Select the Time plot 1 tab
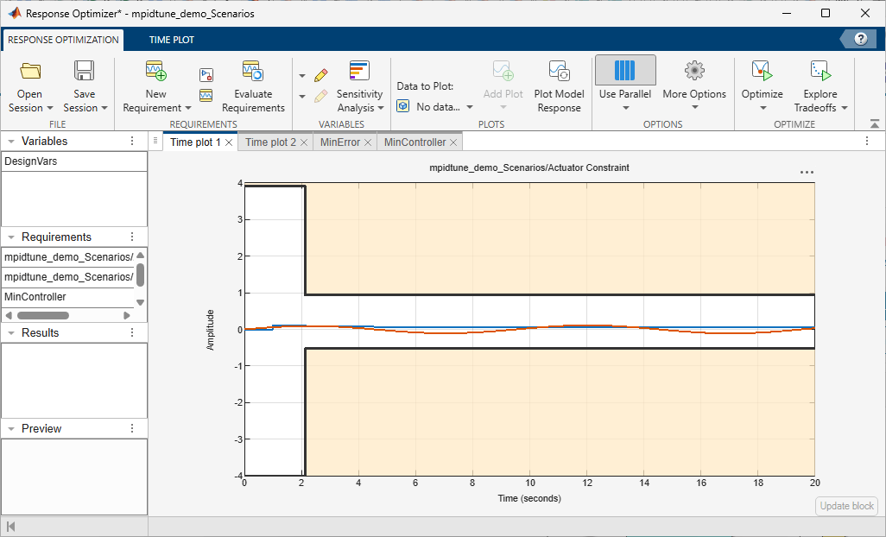This screenshot has height=537, width=886. click(195, 142)
